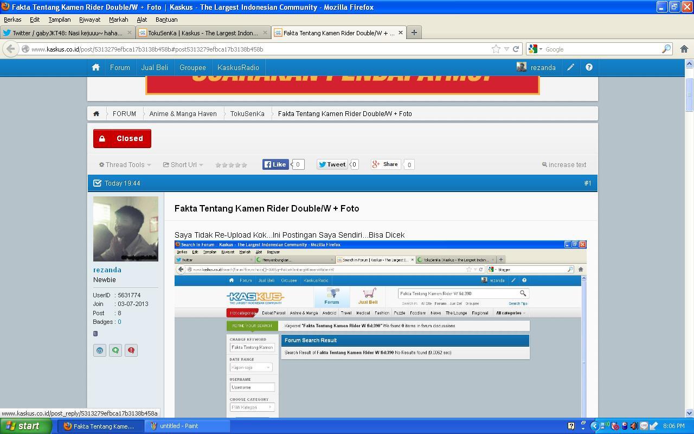The image size is (694, 434).
Task: Click the red Closed thread button
Action: [122, 138]
